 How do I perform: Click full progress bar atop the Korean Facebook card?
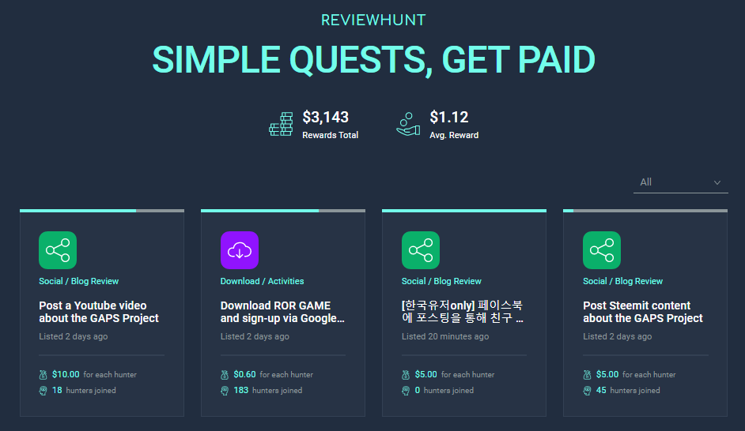[x=464, y=211]
